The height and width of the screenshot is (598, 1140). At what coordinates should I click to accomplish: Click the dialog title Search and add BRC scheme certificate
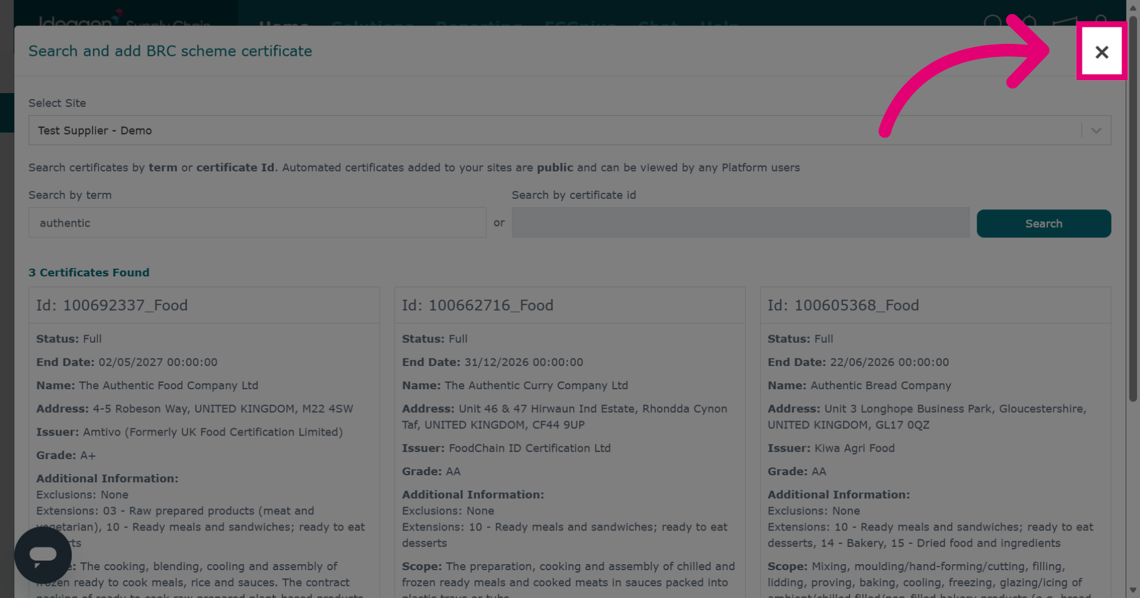pos(170,51)
